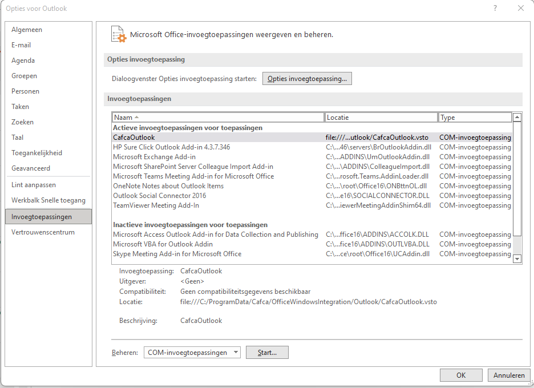Image resolution: width=534 pixels, height=388 pixels.
Task: Open the help question mark icon
Action: pos(495,8)
